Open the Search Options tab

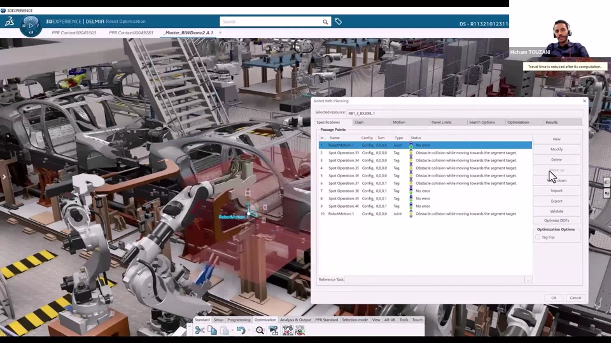(486, 122)
